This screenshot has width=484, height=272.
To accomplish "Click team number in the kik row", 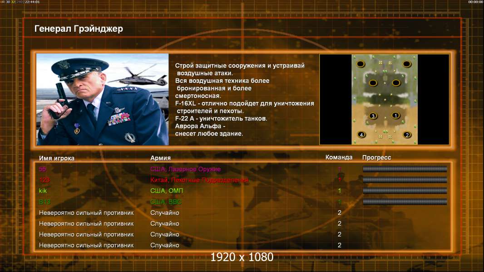I will pyautogui.click(x=340, y=191).
